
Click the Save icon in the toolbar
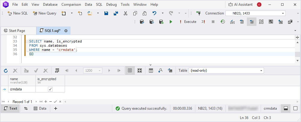[106, 13]
